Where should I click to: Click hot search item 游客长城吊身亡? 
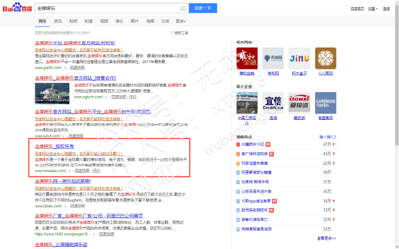pyautogui.click(x=254, y=219)
